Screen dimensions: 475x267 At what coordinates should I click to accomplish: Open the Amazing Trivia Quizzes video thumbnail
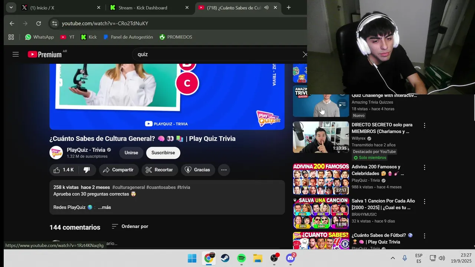tap(321, 102)
